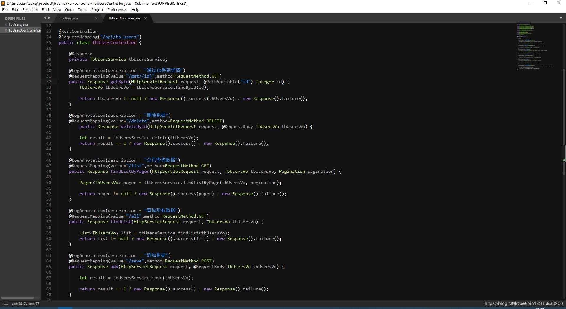Click the Pagination parameter type on line 48
The image size is (566, 309).
pyautogui.click(x=292, y=171)
